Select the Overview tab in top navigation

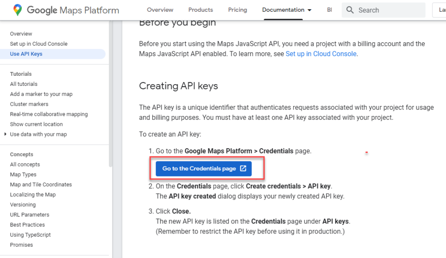coord(160,10)
